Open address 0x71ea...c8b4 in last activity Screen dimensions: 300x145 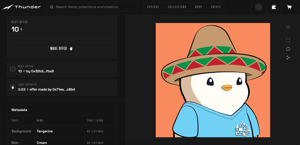tap(64, 89)
